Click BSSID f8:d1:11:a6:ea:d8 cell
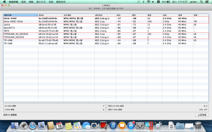 point(48,43)
